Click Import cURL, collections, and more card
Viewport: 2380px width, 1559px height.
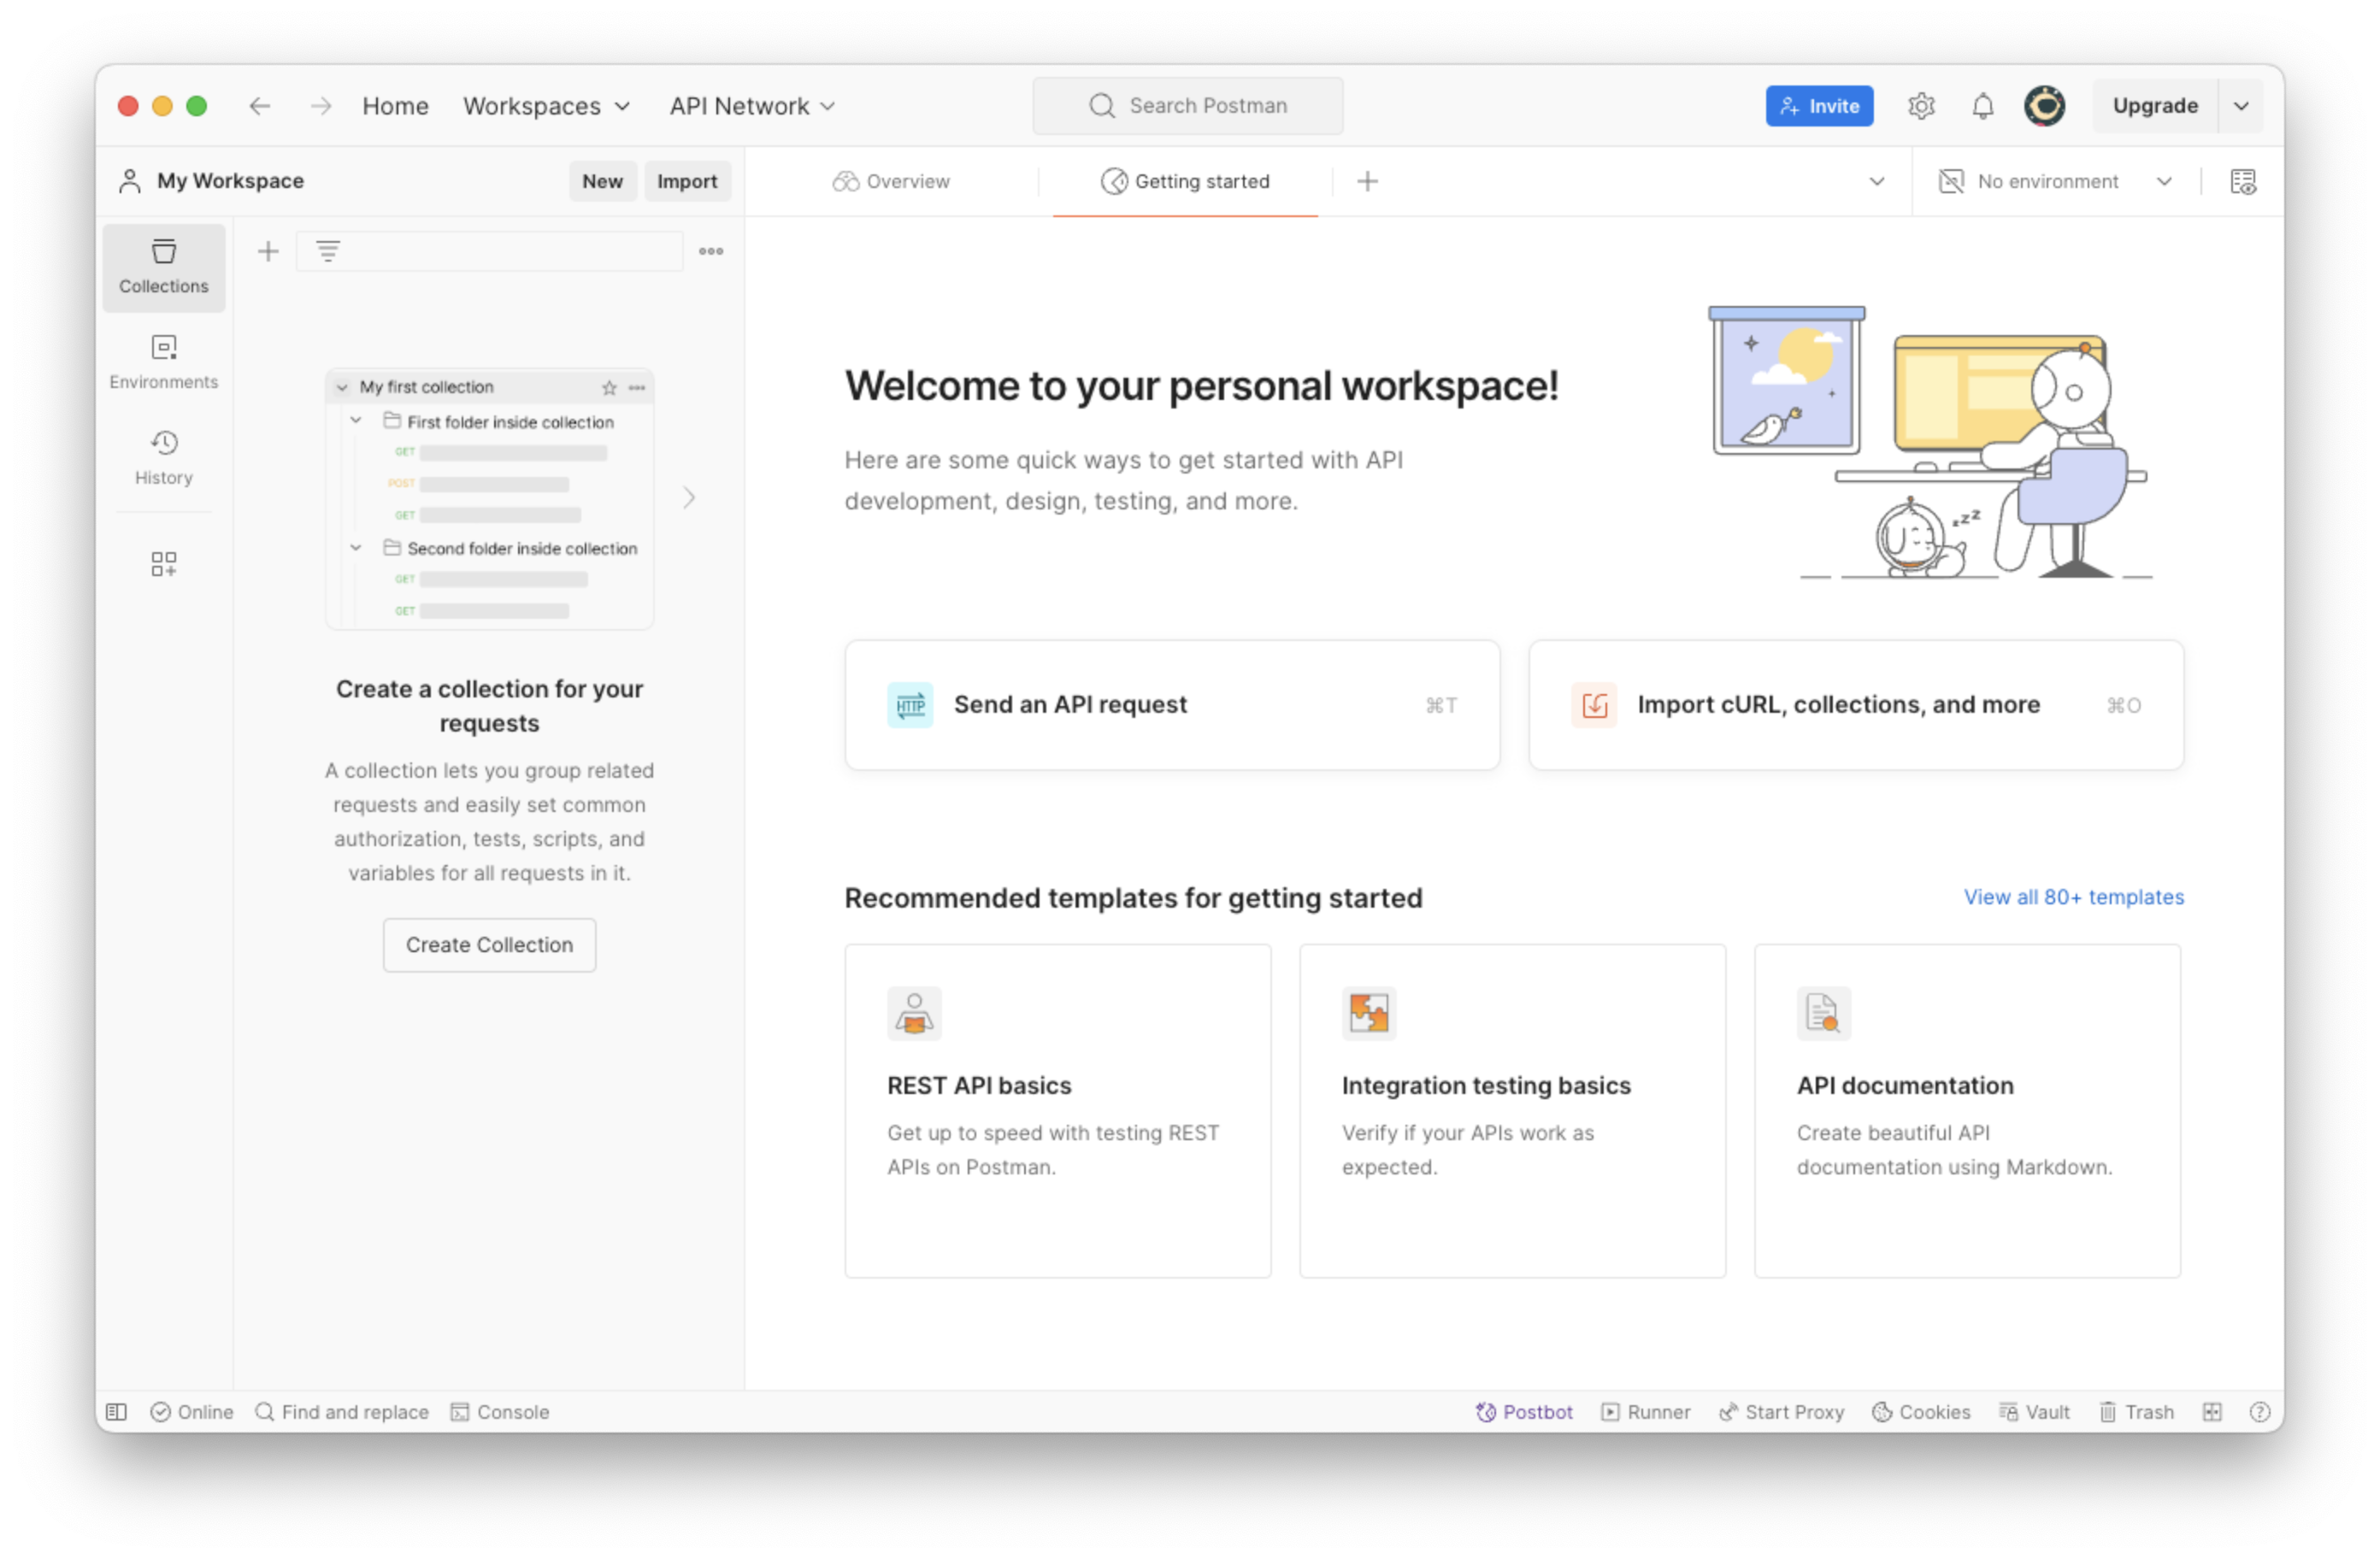pos(1856,705)
